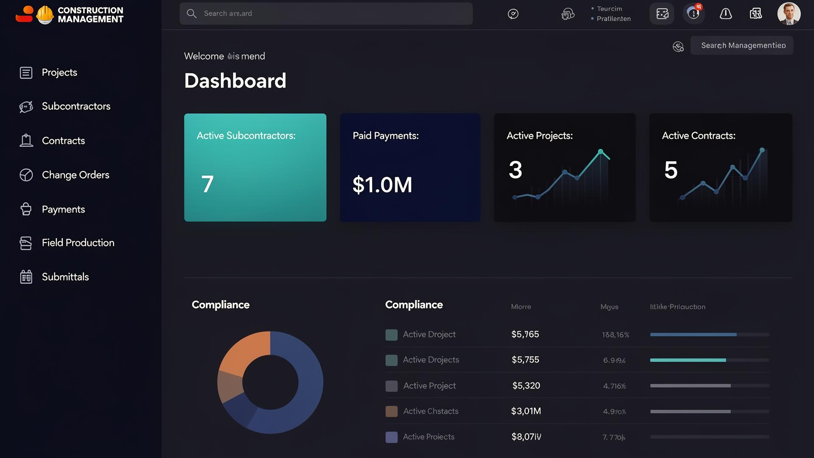Open notifications icon with red badge

coord(693,14)
